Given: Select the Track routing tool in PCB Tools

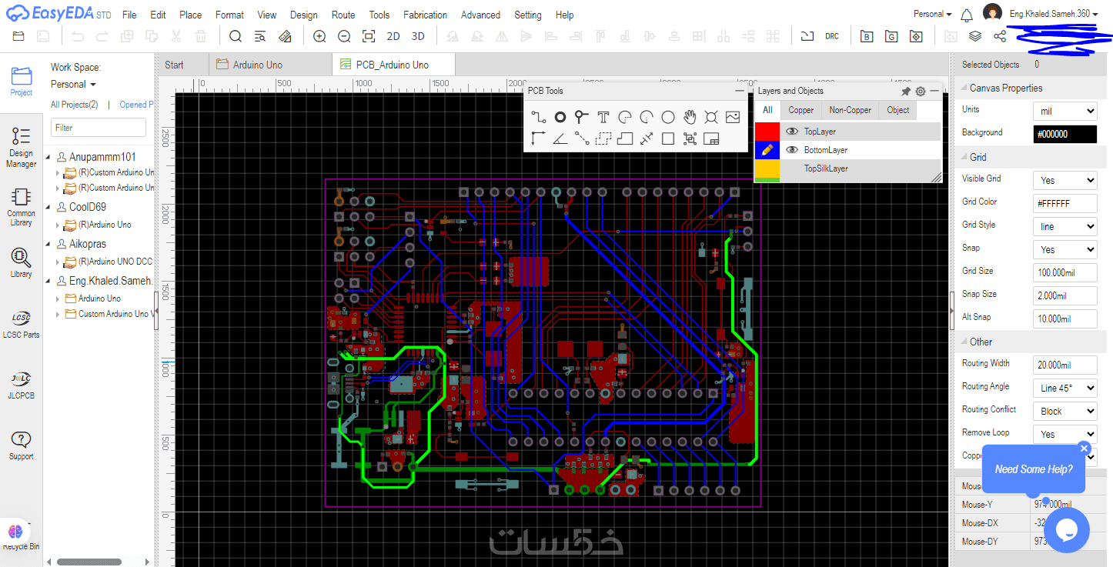Looking at the screenshot, I should click(539, 117).
